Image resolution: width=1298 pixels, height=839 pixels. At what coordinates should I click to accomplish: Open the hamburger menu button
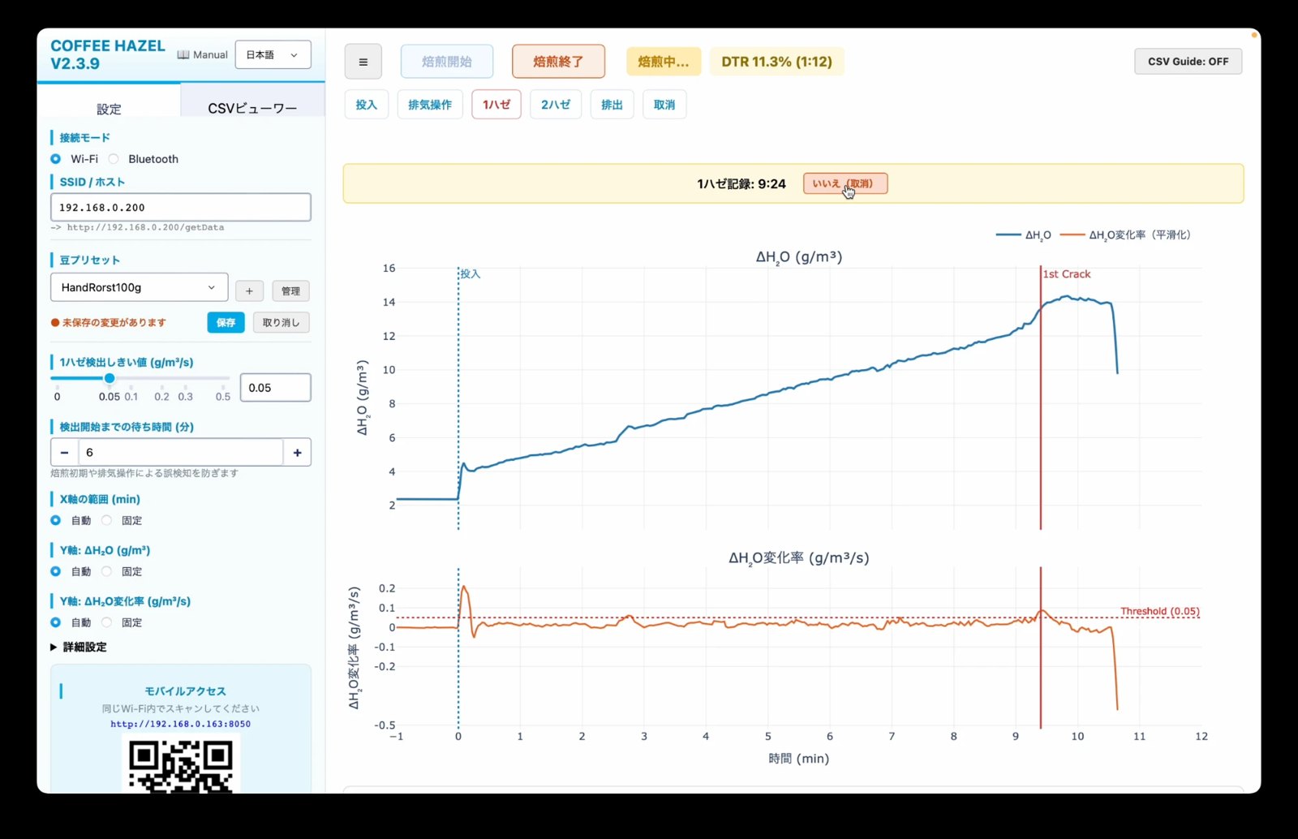pyautogui.click(x=363, y=62)
